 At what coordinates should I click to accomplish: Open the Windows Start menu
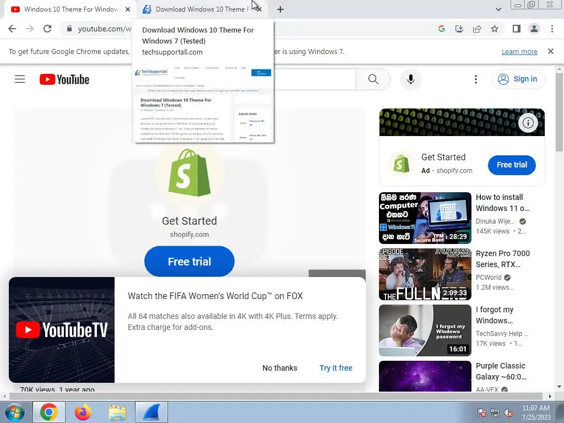coord(14,412)
